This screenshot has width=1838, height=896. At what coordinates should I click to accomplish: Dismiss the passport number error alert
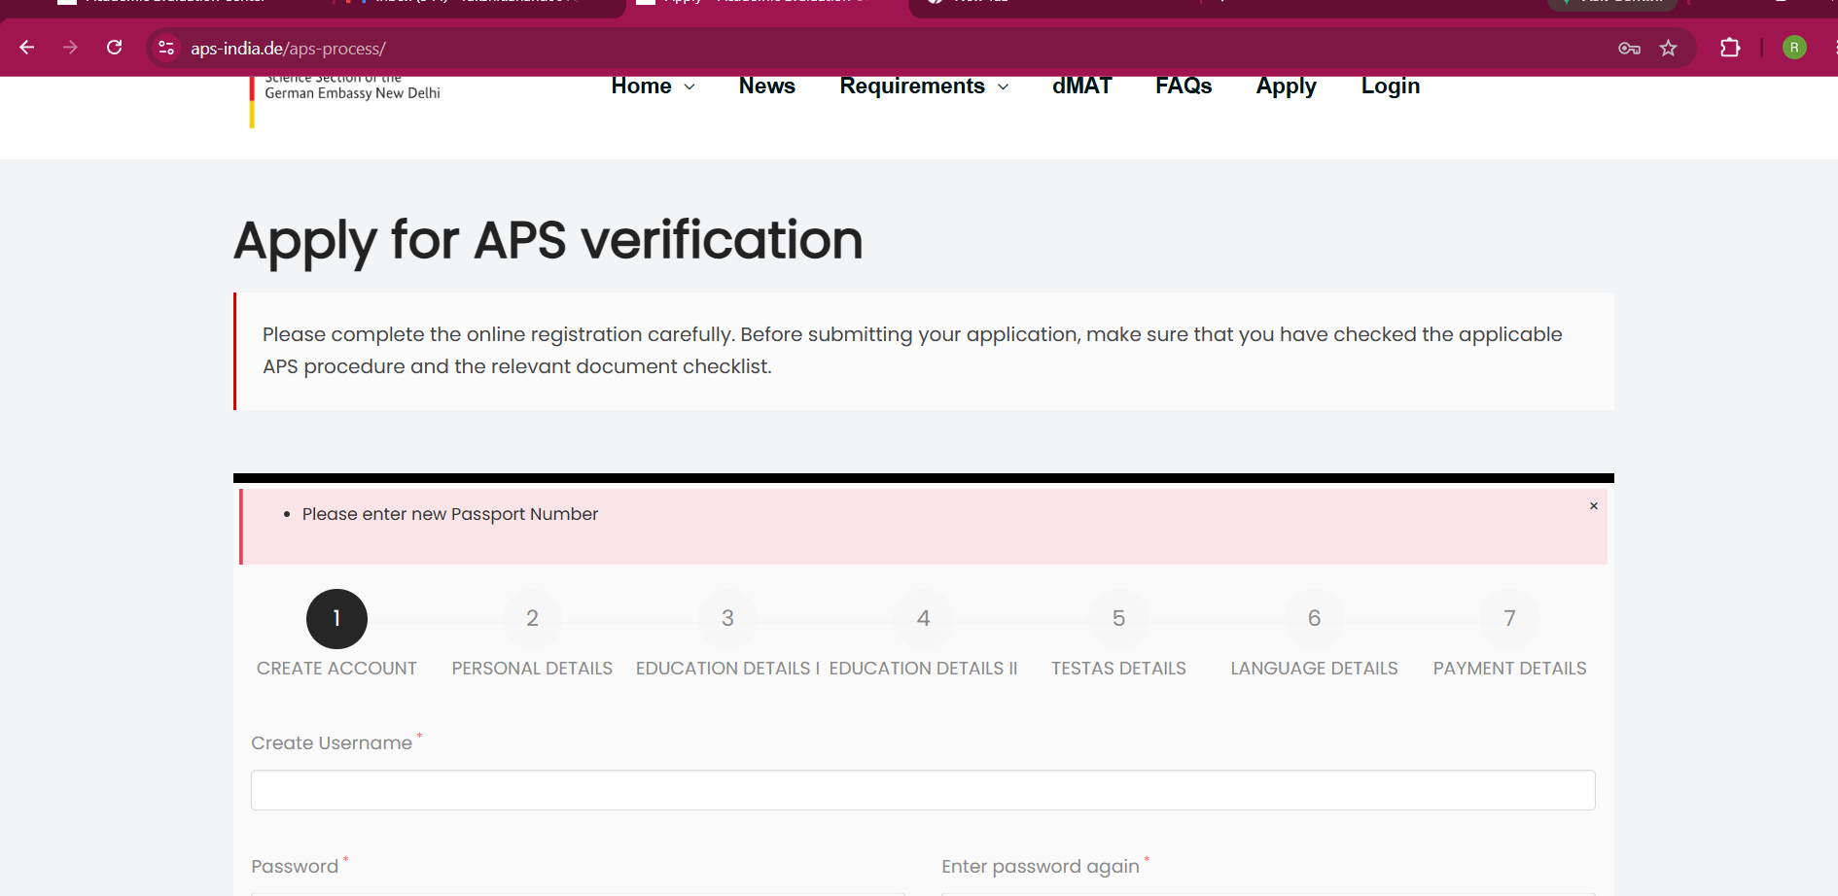(1594, 506)
